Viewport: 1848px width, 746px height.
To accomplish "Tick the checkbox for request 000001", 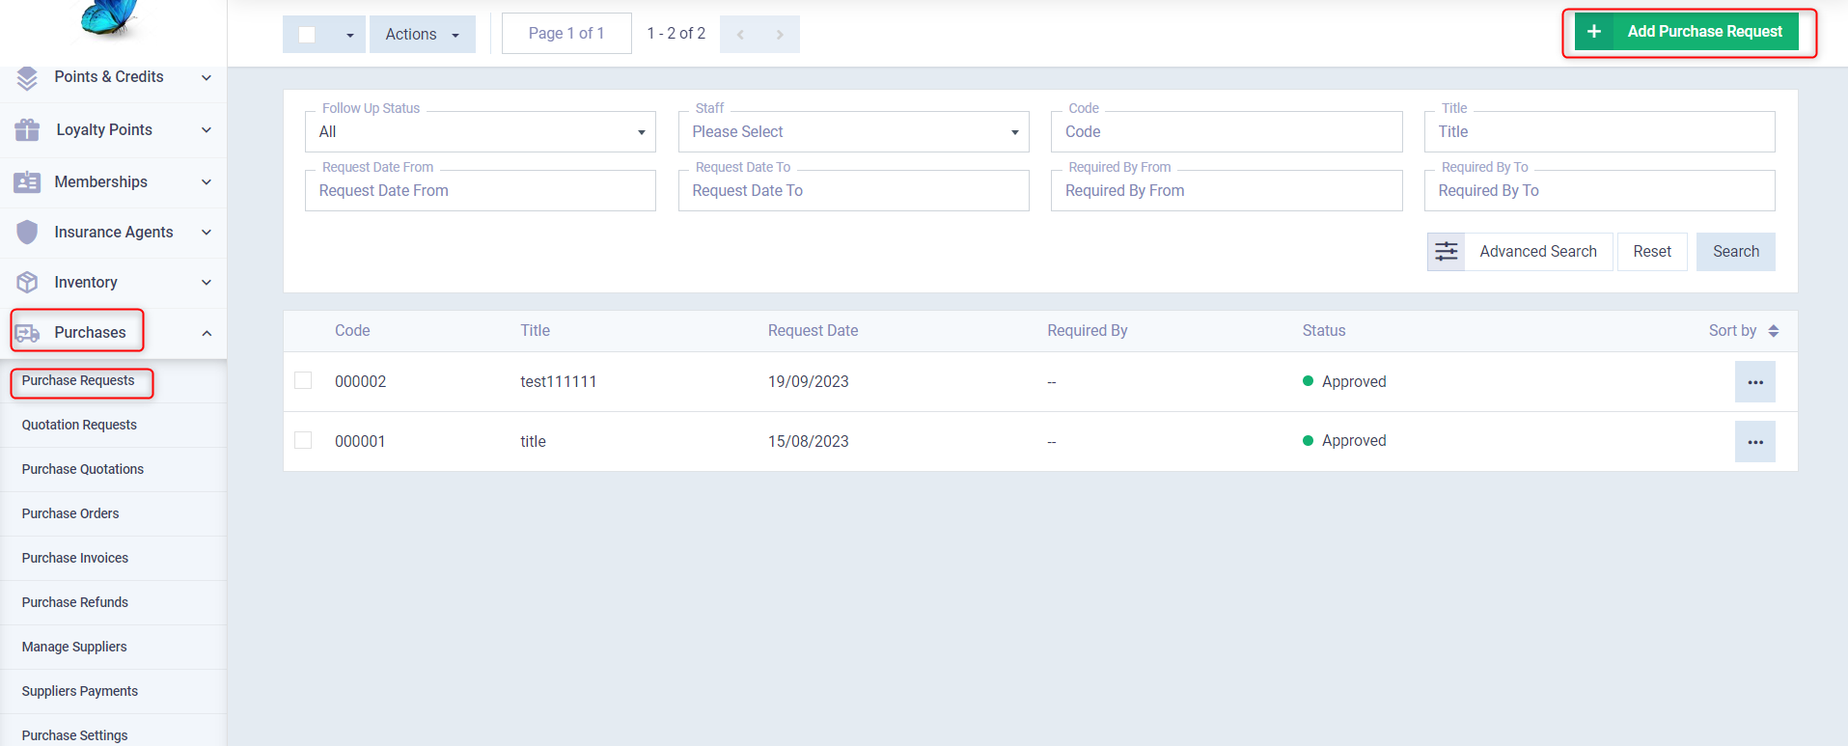I will (303, 440).
